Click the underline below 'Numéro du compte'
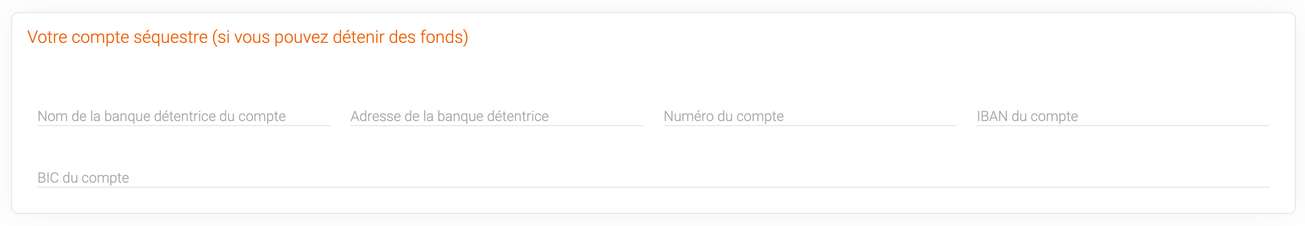 coord(809,125)
